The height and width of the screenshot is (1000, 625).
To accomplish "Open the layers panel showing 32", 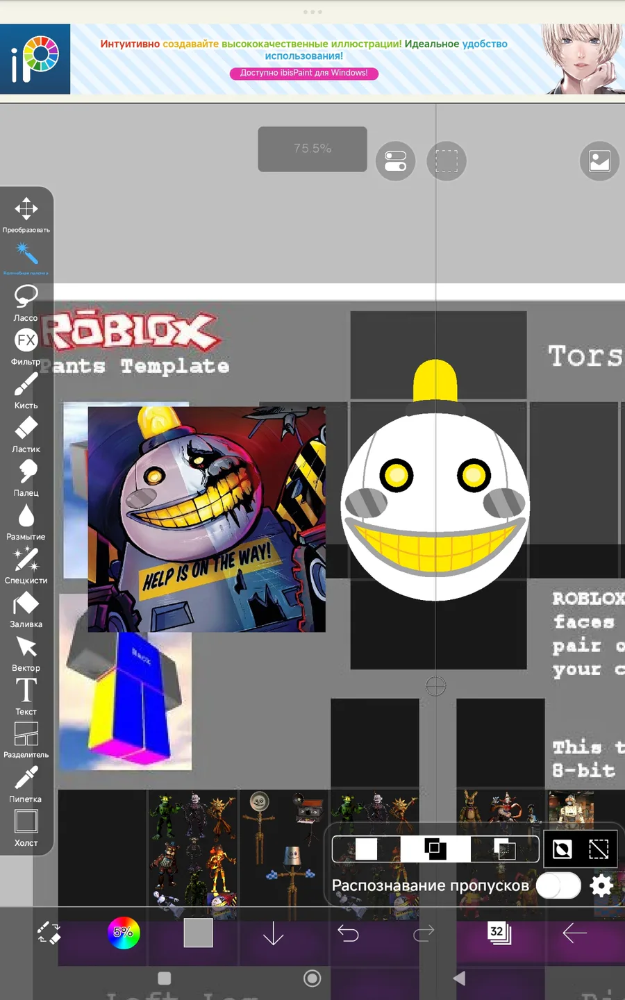I will point(499,933).
